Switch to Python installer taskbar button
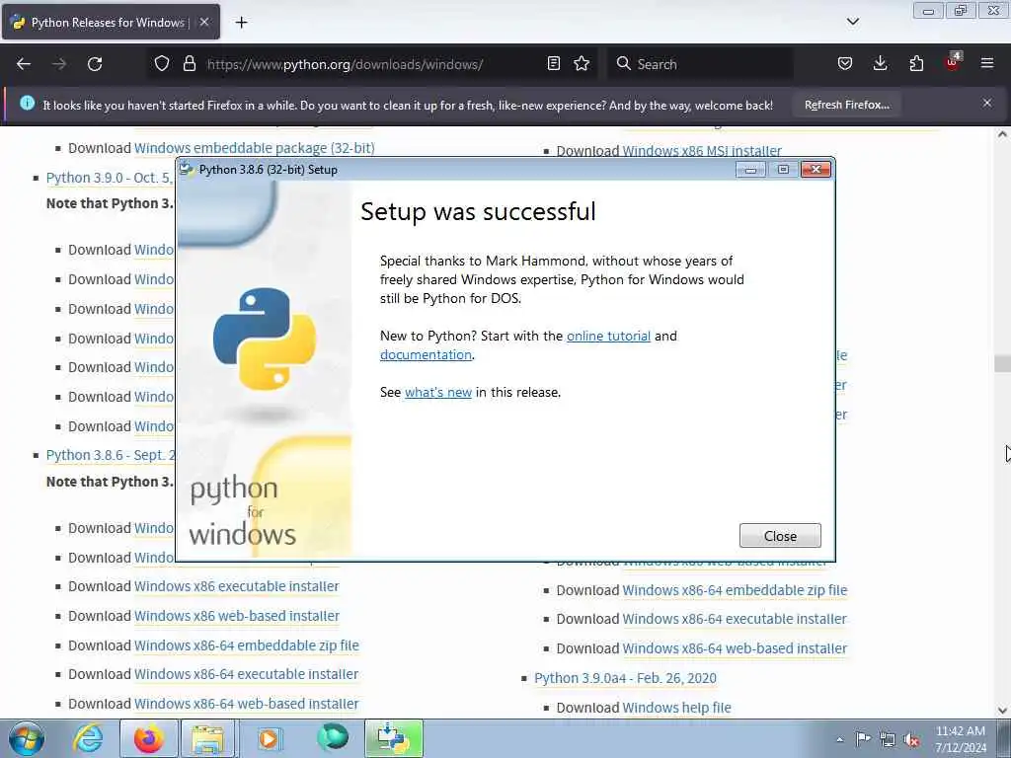This screenshot has width=1011, height=758. pos(394,738)
